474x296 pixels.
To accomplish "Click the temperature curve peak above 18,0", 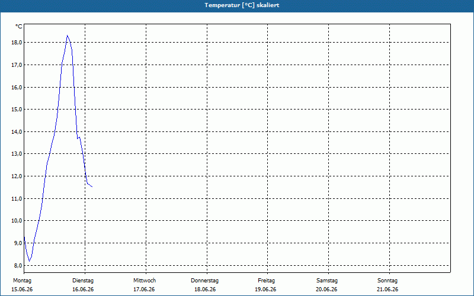I will (x=67, y=36).
